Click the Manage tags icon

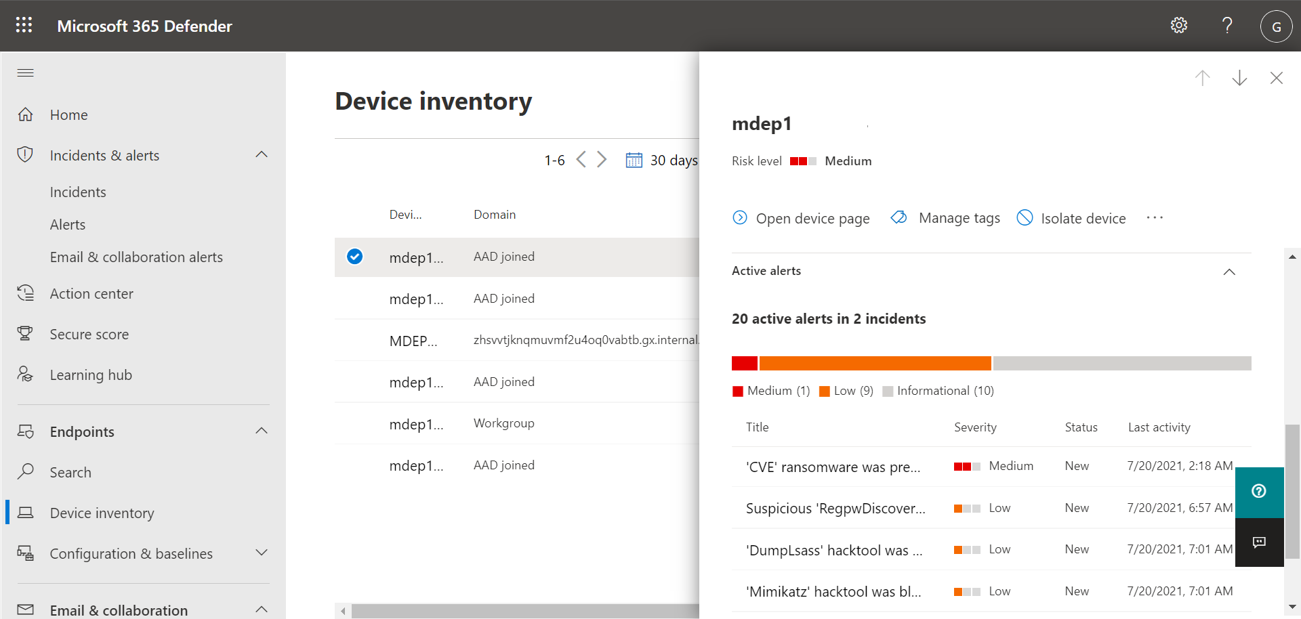coord(899,217)
